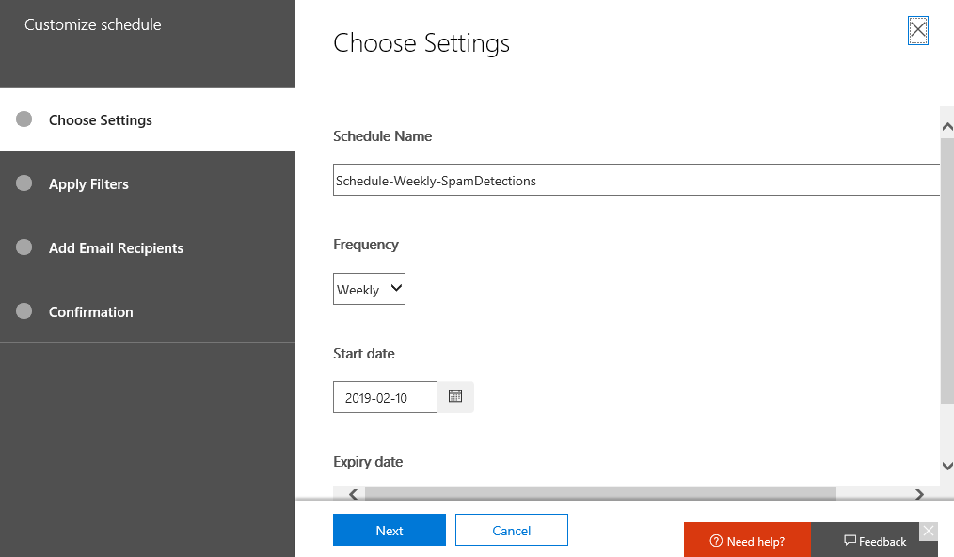The height and width of the screenshot is (557, 954).
Task: Go to the Apply Filters step
Action: 88,184
